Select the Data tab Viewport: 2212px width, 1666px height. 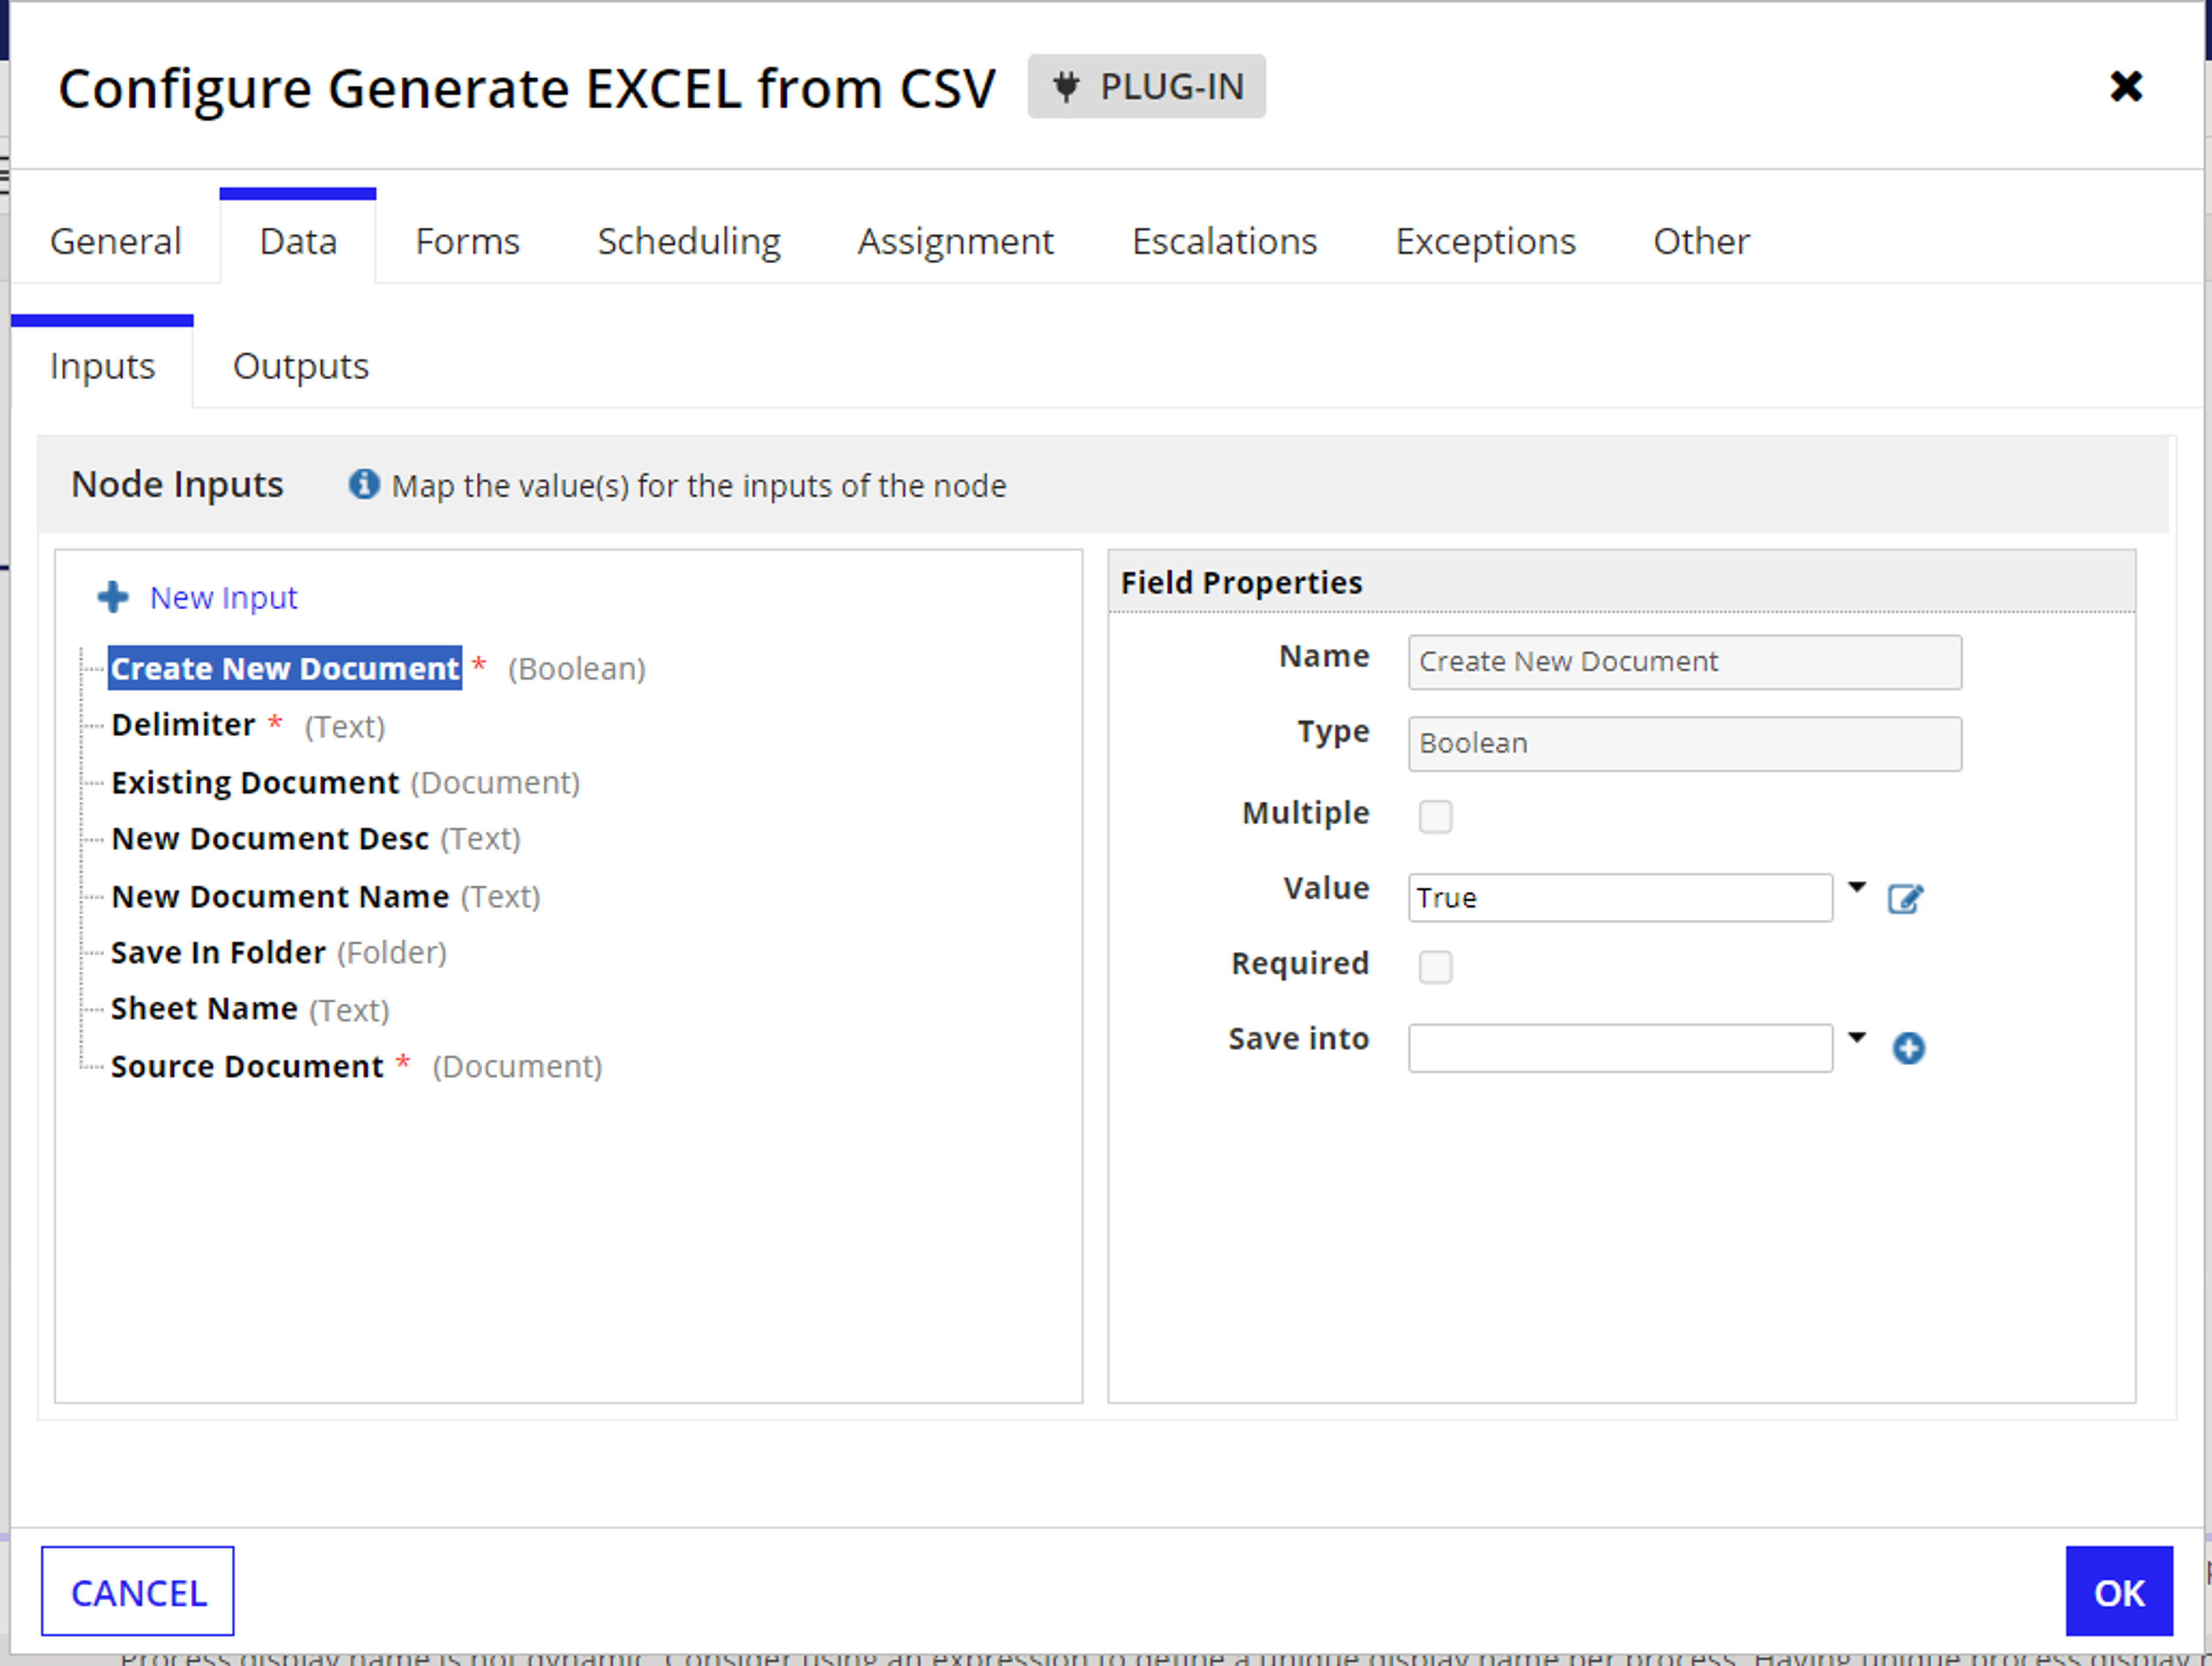298,241
